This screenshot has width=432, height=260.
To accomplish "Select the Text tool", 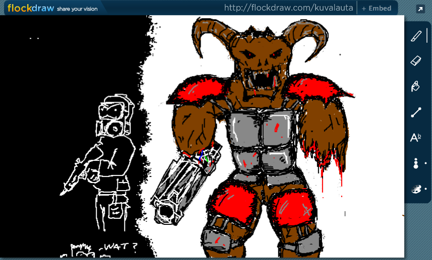I will pos(416,137).
